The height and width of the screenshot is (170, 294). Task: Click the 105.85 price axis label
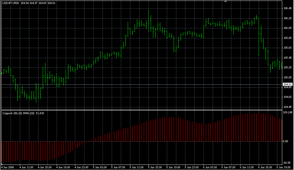click(287, 38)
